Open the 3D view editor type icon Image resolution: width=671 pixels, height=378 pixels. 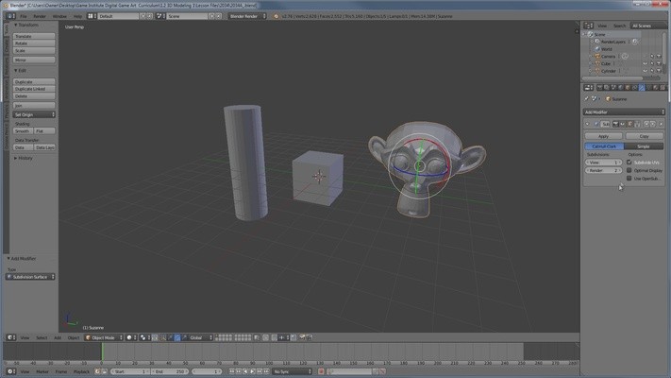11,337
